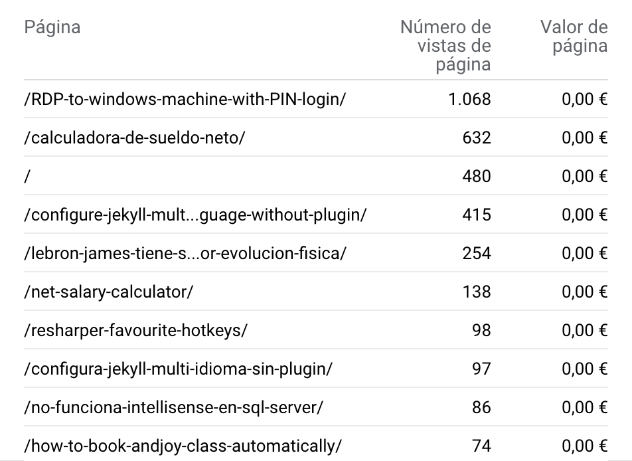Click the 254 page views value

[476, 254]
